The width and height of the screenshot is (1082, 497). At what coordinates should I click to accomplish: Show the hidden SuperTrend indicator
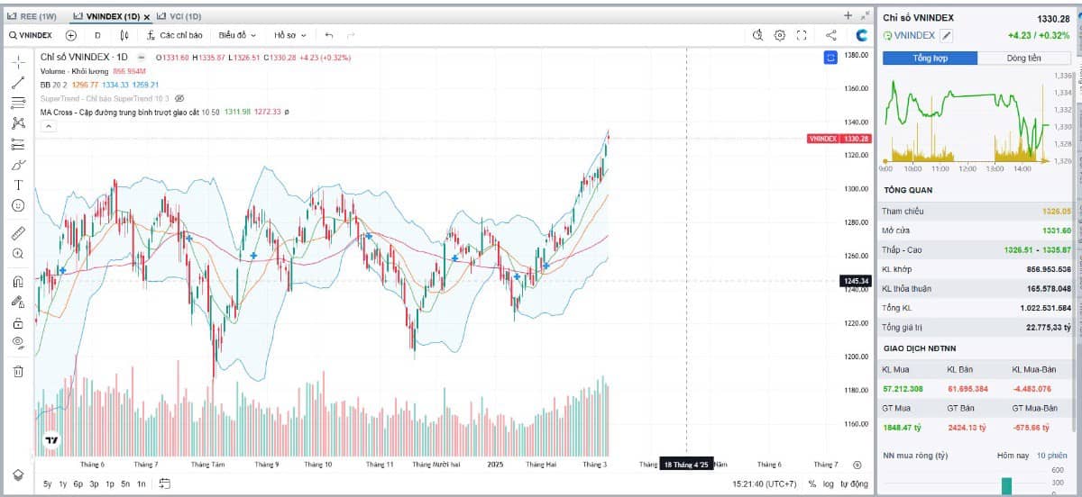(179, 98)
